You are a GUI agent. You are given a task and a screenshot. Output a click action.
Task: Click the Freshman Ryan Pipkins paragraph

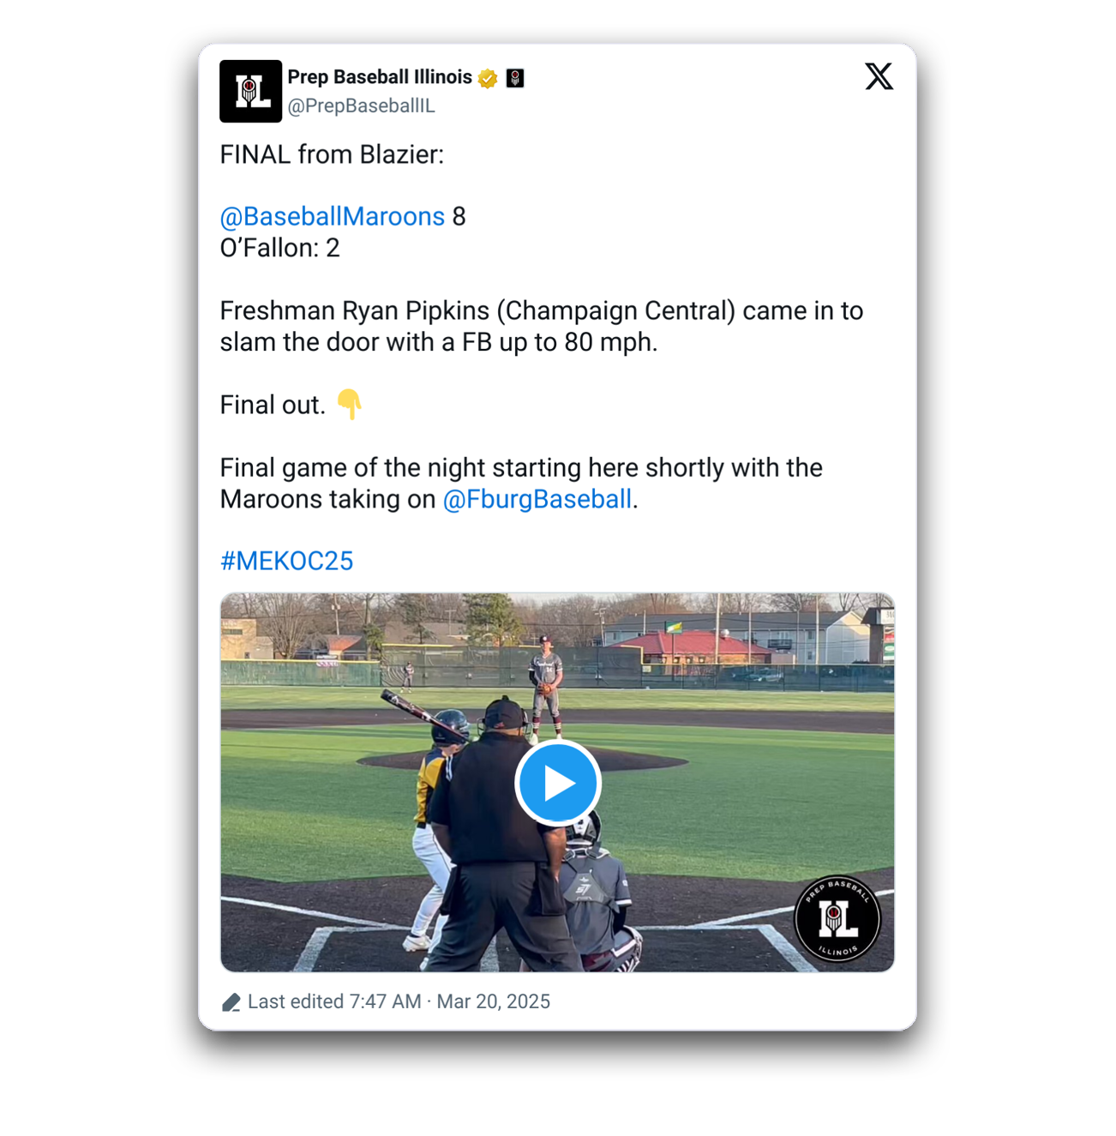(542, 326)
